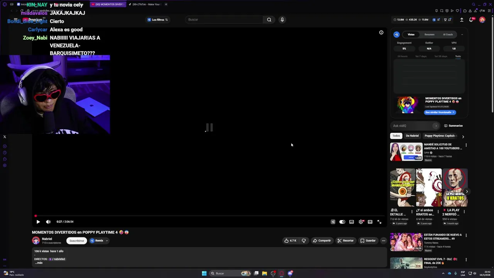This screenshot has height=278, width=494.
Task: Open the player settings gear
Action: pos(361,222)
